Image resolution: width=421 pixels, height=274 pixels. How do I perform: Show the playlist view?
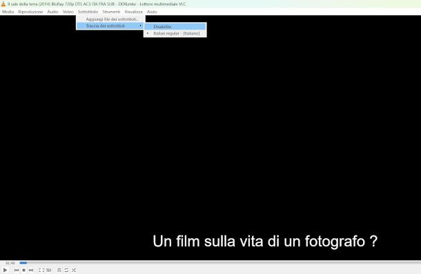(x=59, y=271)
